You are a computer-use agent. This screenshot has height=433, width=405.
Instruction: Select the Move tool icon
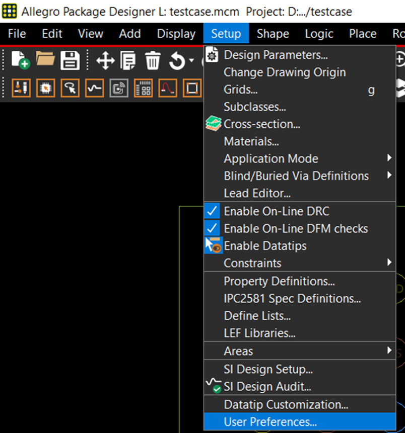(105, 61)
